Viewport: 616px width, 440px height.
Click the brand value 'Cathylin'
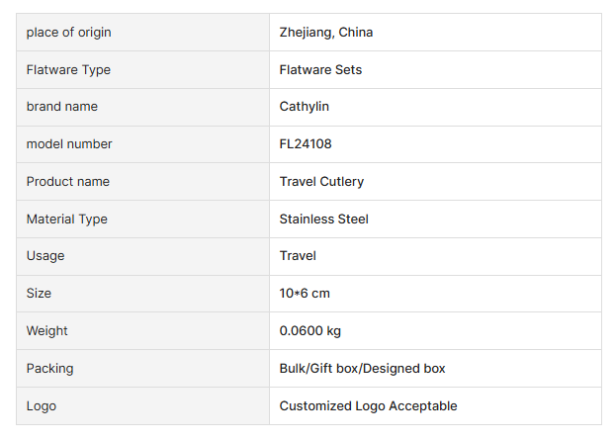305,107
